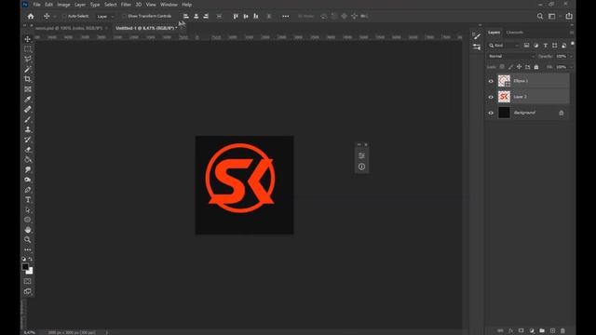Select the Path Selection tool
596x335 pixels.
tap(28, 209)
